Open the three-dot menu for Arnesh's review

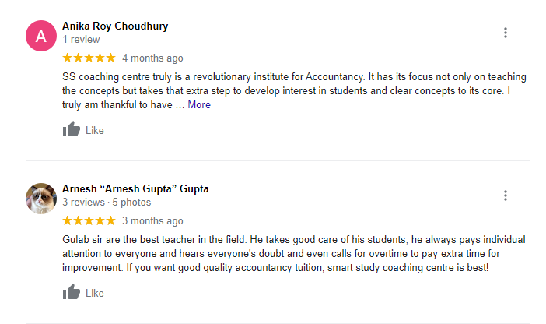tap(506, 195)
